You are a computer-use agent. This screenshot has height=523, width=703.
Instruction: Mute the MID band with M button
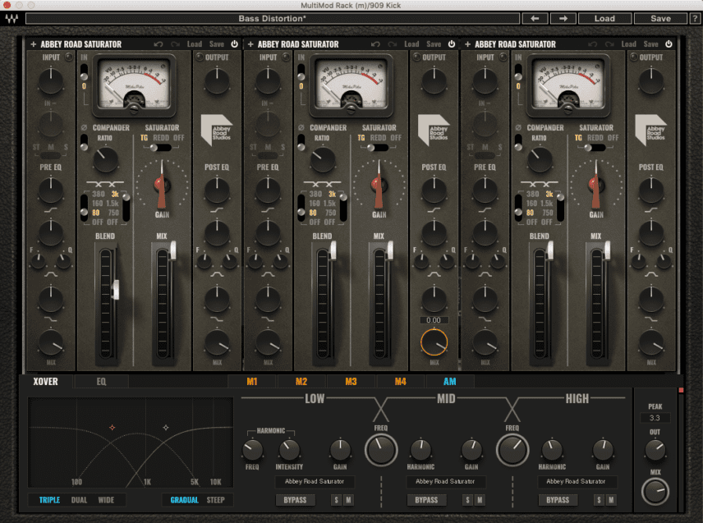tap(480, 500)
